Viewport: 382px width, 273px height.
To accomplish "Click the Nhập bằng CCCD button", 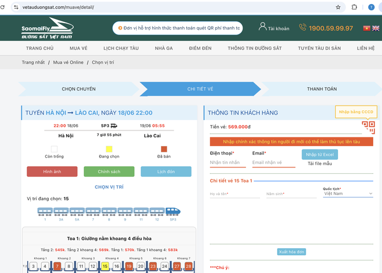I will pyautogui.click(x=356, y=112).
